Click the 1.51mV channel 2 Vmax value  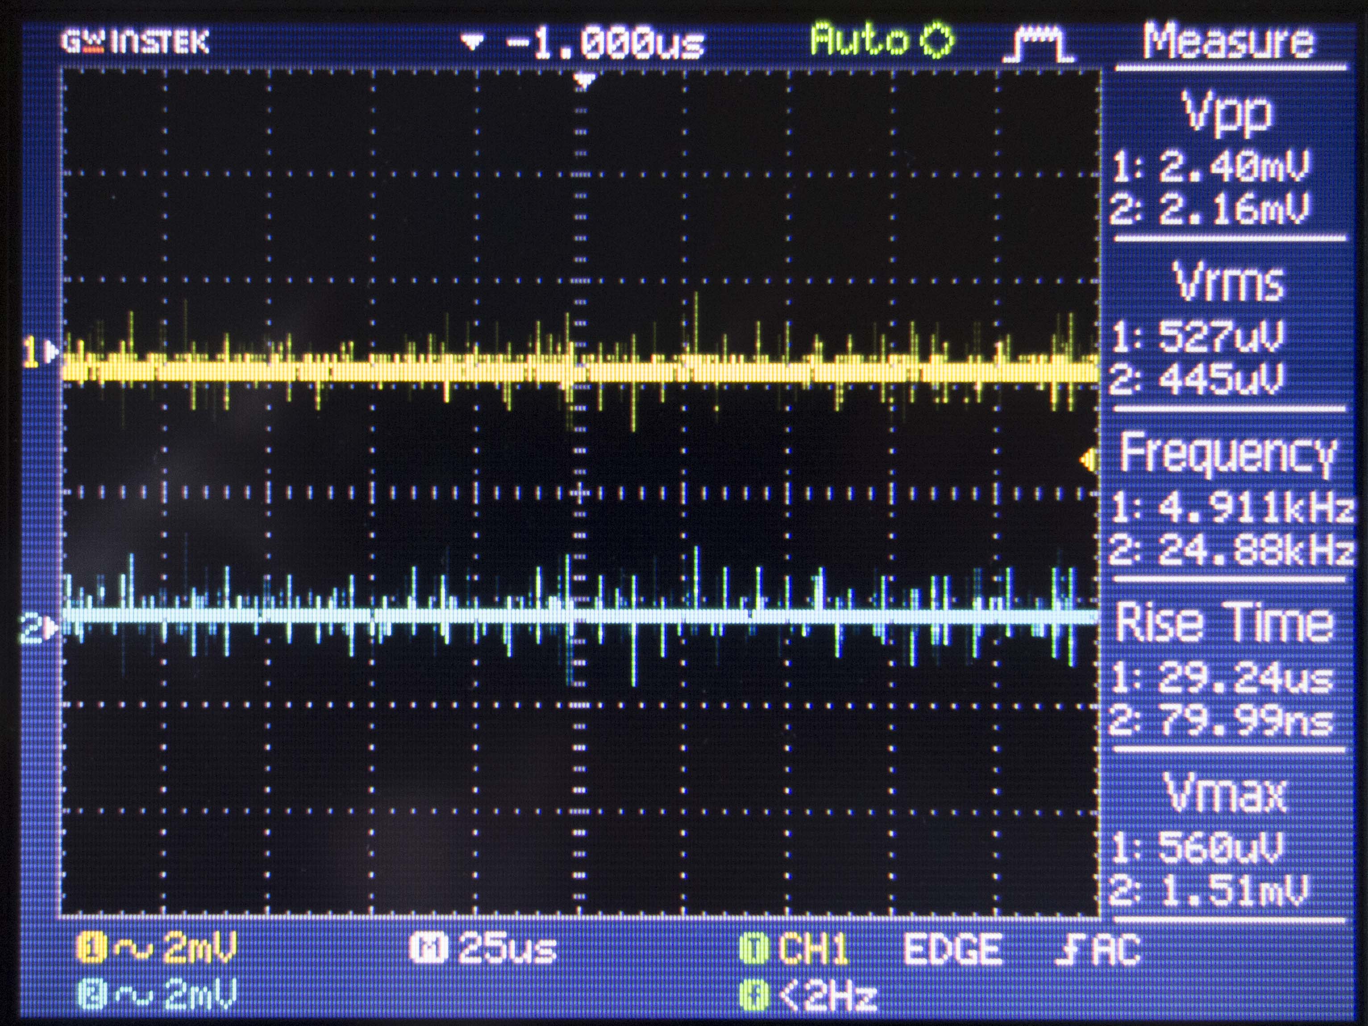(1235, 891)
